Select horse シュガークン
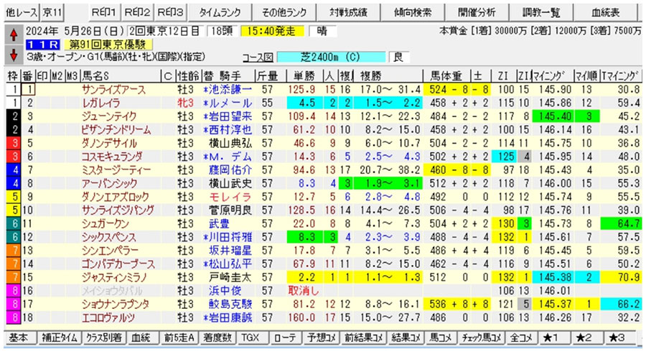Screen dimensions: 646x352 point(105,224)
